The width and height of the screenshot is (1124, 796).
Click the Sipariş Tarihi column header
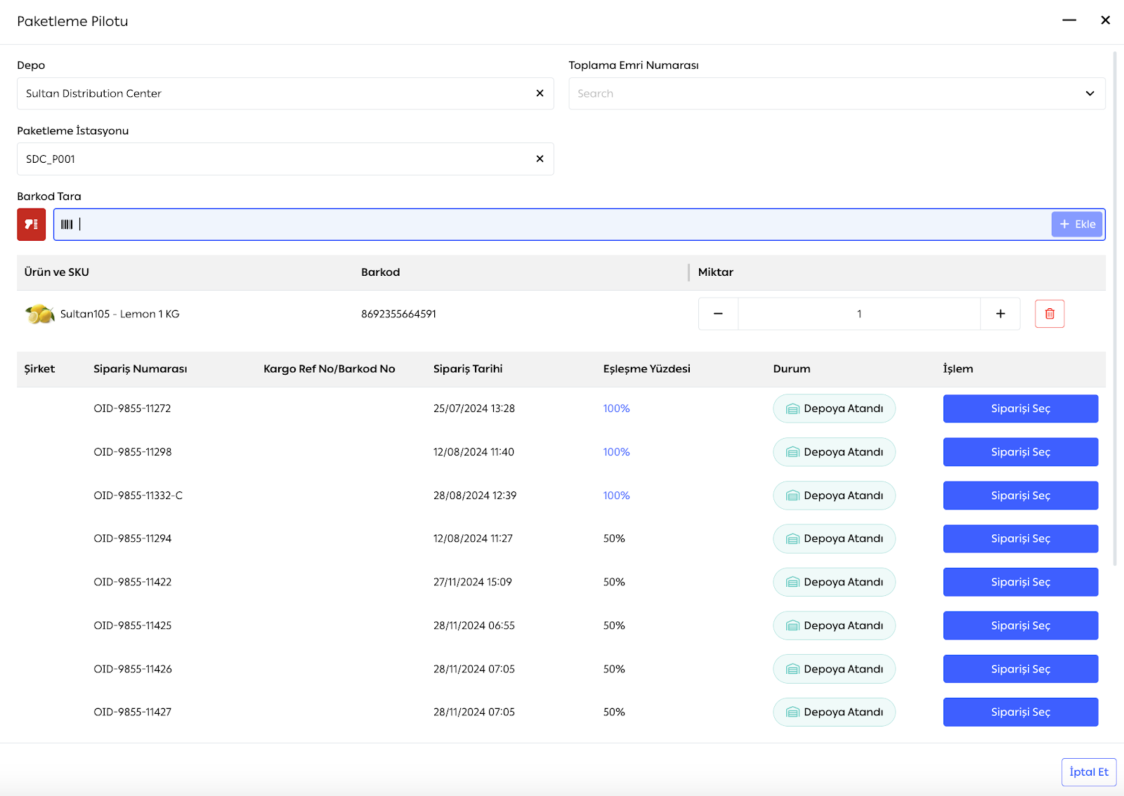pyautogui.click(x=468, y=369)
